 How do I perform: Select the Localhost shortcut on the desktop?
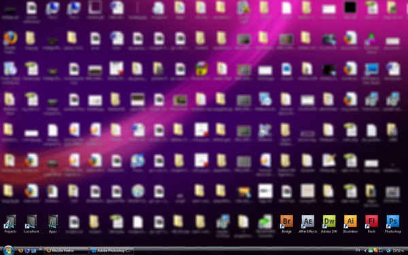[x=31, y=224]
